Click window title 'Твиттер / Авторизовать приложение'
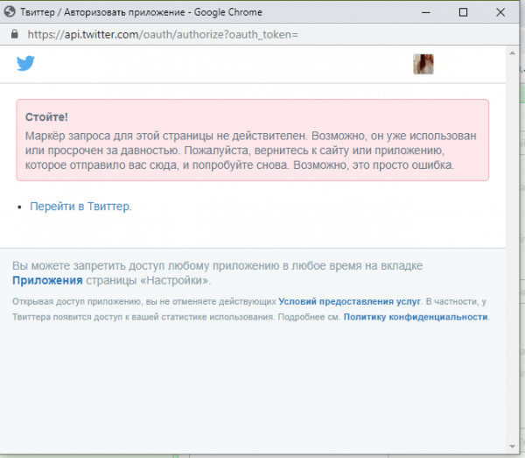525x458 pixels. pyautogui.click(x=102, y=12)
